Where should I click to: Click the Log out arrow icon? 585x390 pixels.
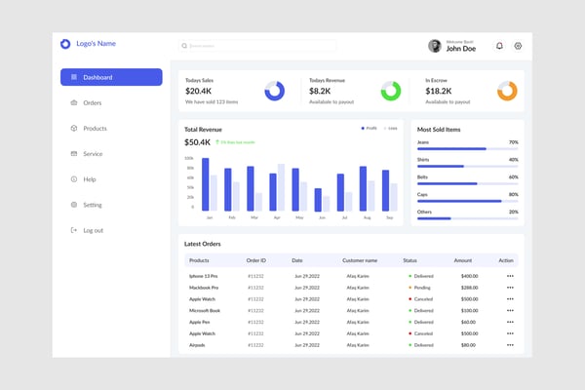[x=74, y=230]
